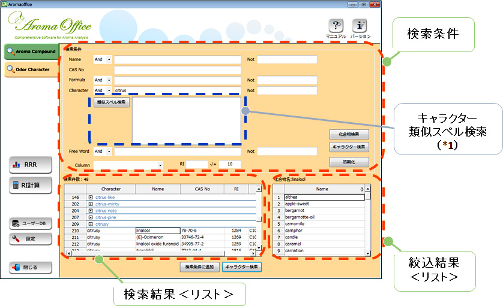Expand the citrus-minty row
The width and height of the screenshot is (503, 306).
tap(91, 204)
